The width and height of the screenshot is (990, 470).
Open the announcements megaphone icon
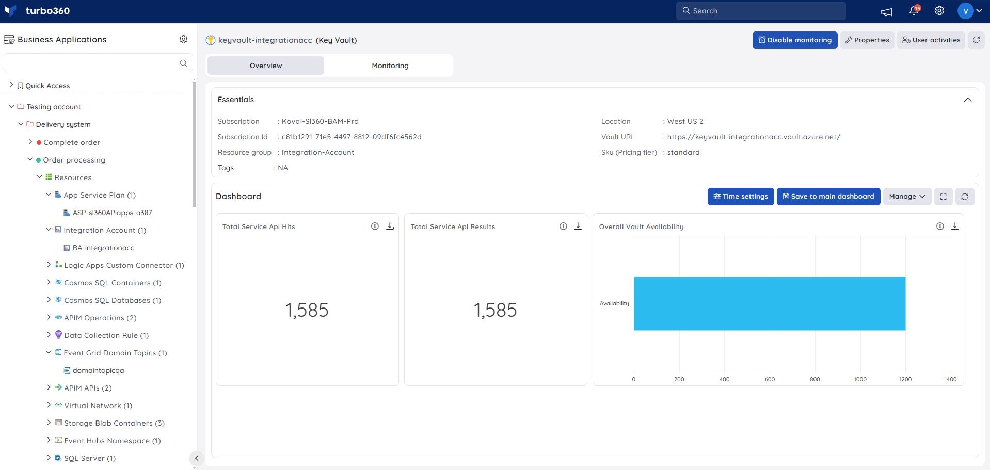point(886,11)
